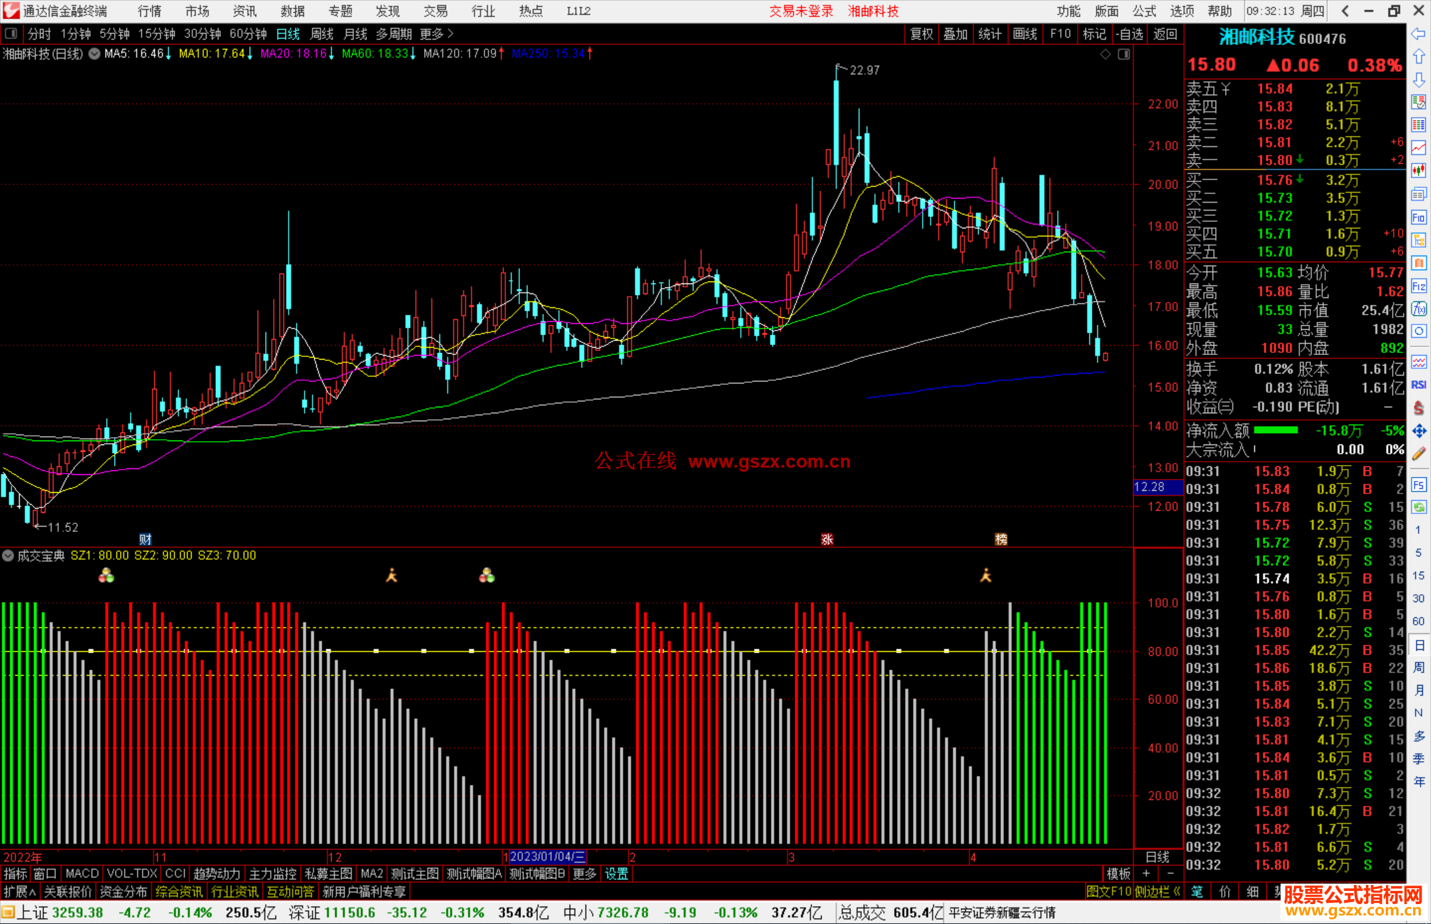Open the F10 info sidebar icon

[1418, 217]
